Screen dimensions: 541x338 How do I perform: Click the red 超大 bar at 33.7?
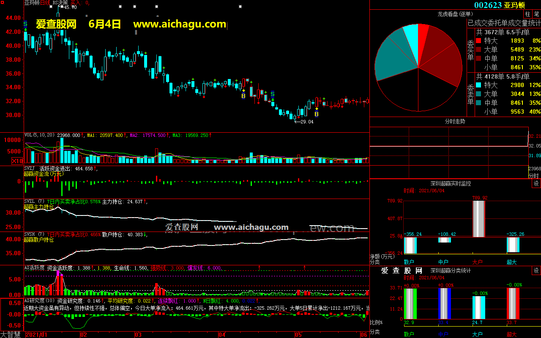click(x=513, y=303)
